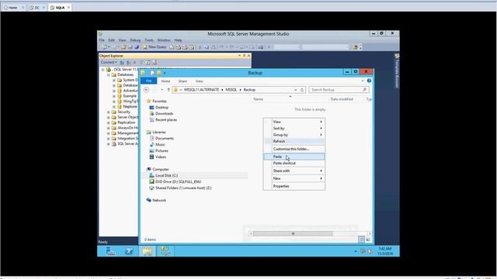Expand the Security node in Object Explorer
Image resolution: width=497 pixels, height=279 pixels.
pyautogui.click(x=109, y=112)
